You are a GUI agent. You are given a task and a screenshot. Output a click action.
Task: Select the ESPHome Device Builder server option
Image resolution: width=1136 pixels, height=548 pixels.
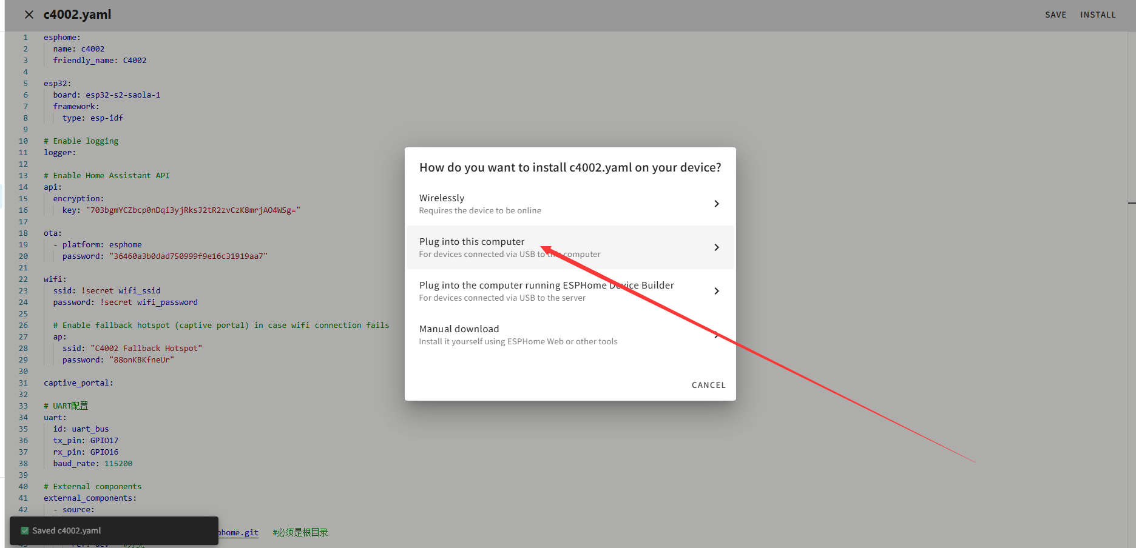(x=546, y=291)
